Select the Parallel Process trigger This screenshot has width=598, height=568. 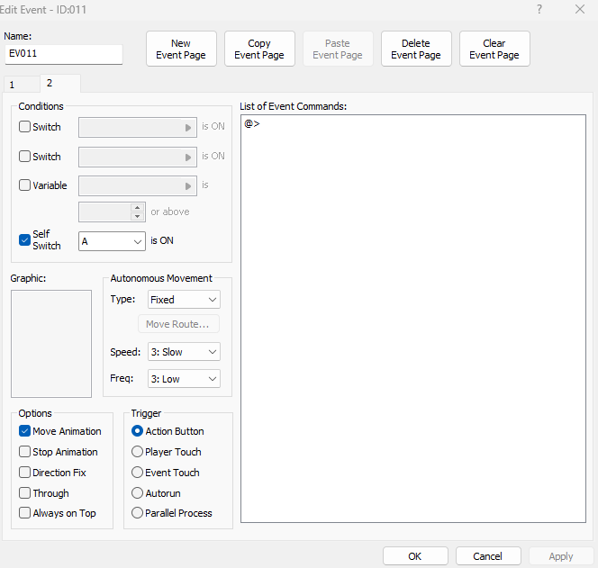click(138, 513)
